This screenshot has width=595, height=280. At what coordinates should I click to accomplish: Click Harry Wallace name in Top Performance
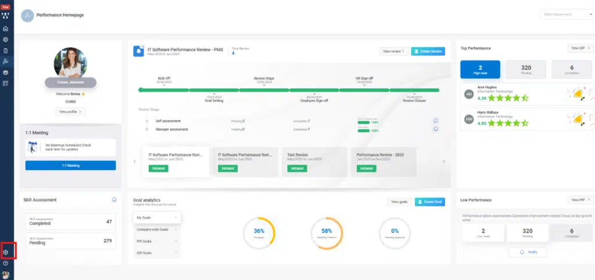[x=488, y=113]
